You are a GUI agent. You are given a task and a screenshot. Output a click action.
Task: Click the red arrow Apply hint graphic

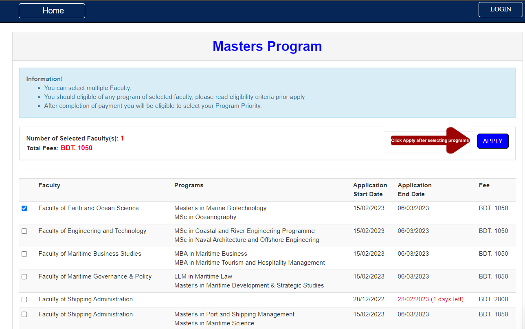point(430,140)
